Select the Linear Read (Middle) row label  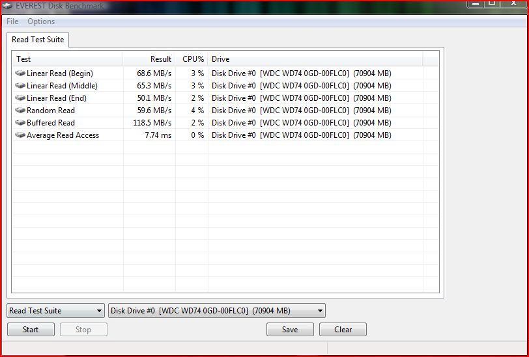[62, 86]
